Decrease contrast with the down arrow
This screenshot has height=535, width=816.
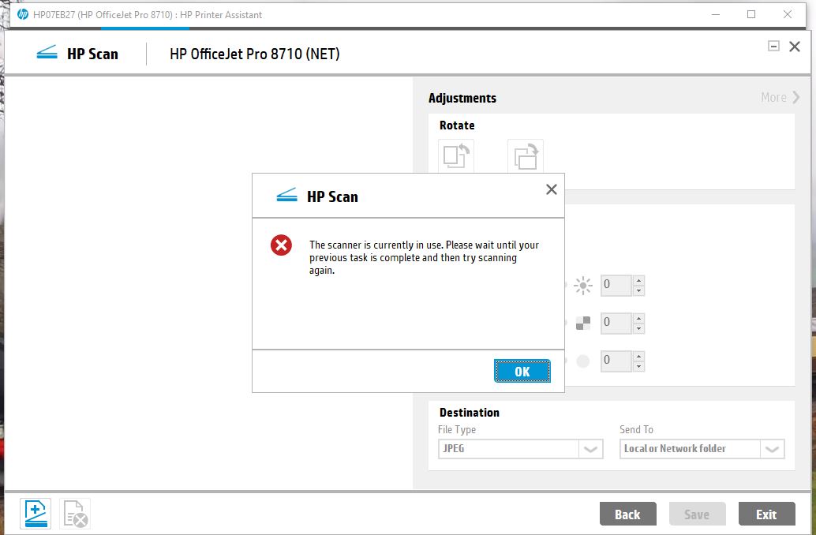pos(638,328)
